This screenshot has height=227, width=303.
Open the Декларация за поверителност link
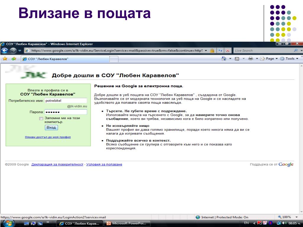tap(57, 164)
